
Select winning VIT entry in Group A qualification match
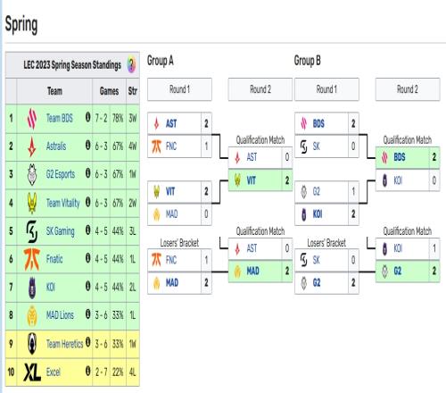260,180
